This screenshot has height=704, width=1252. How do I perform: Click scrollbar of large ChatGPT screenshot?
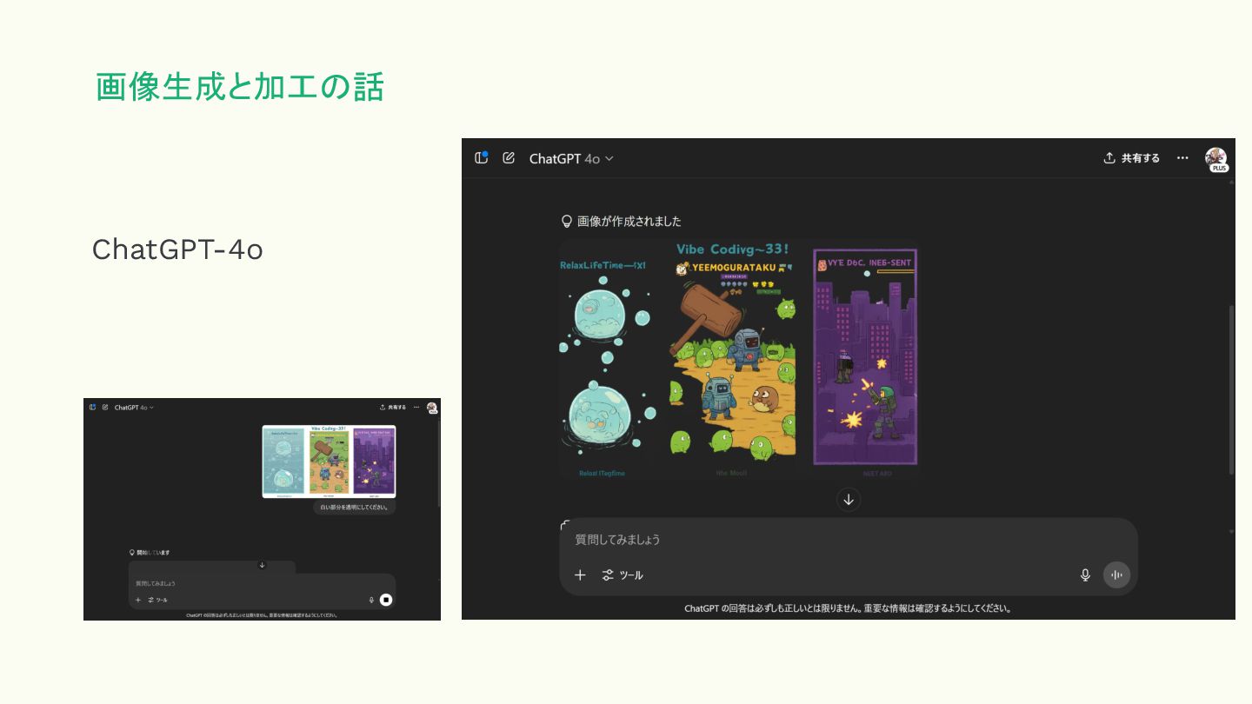[1231, 389]
